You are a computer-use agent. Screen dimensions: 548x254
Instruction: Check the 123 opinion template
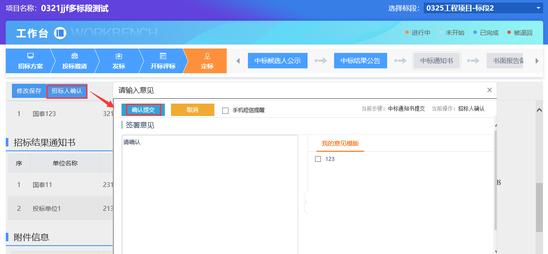tap(318, 159)
